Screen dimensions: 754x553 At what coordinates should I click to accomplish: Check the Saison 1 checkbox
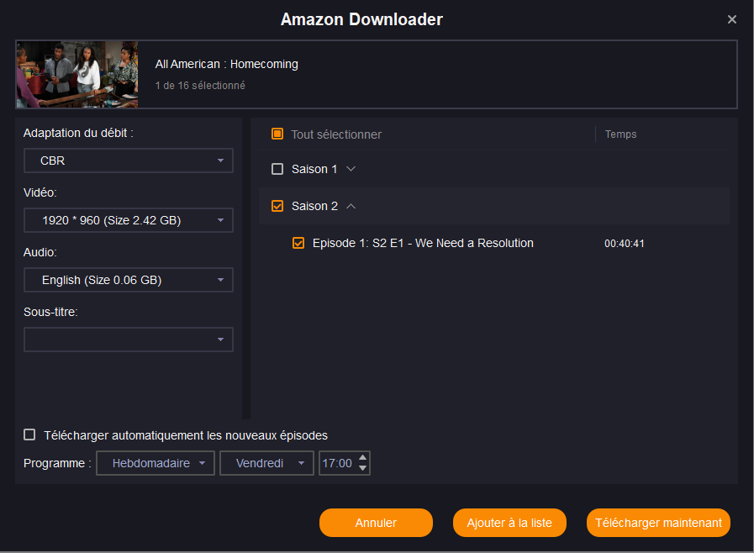pyautogui.click(x=277, y=169)
